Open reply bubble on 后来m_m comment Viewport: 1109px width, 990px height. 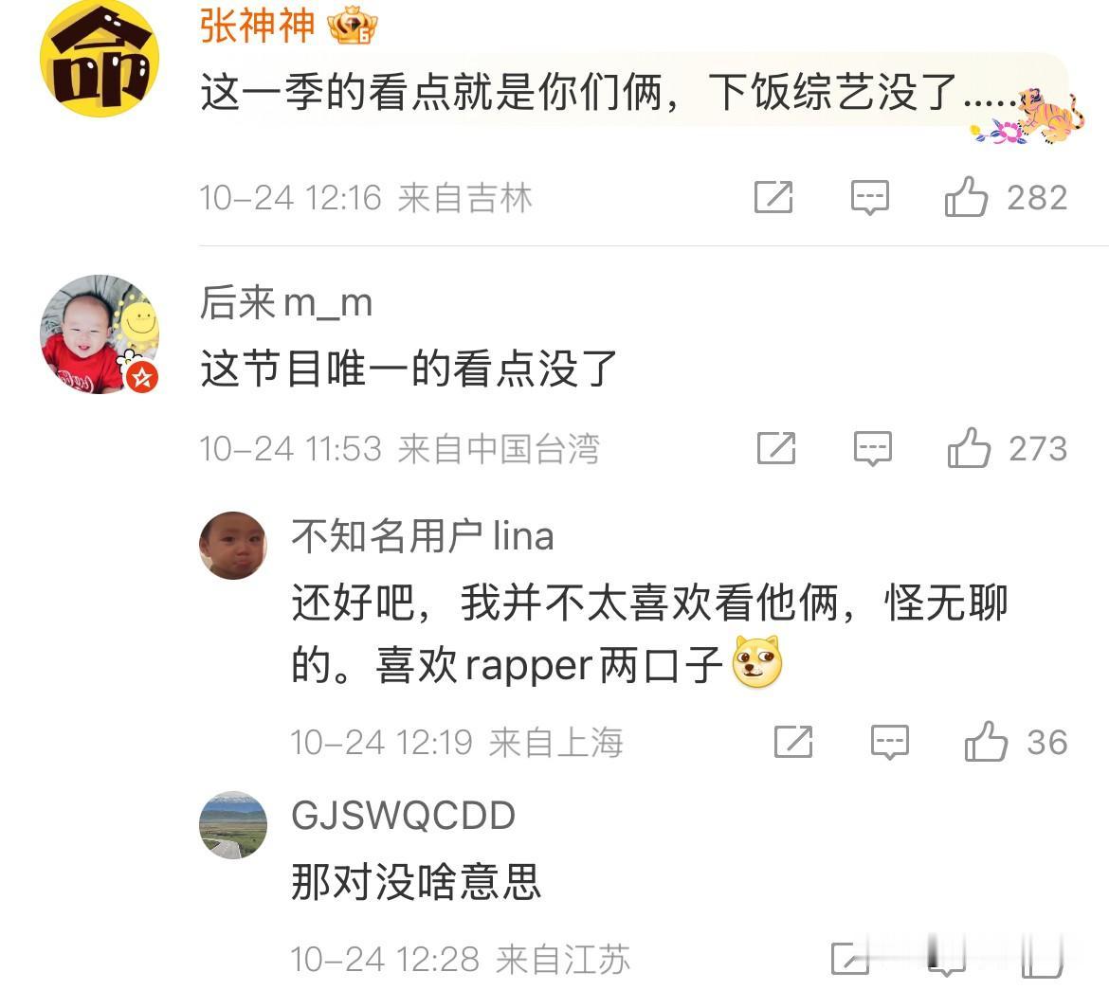coord(873,448)
